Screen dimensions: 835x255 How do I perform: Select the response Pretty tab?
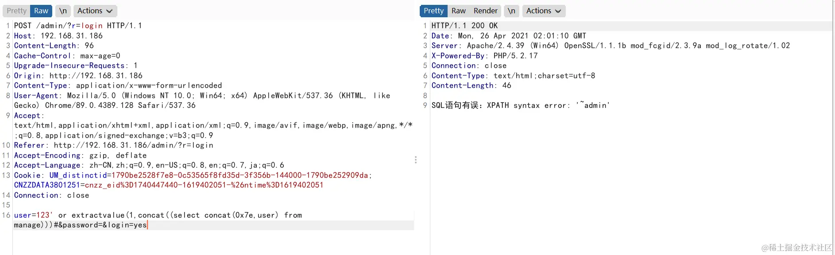pyautogui.click(x=433, y=11)
